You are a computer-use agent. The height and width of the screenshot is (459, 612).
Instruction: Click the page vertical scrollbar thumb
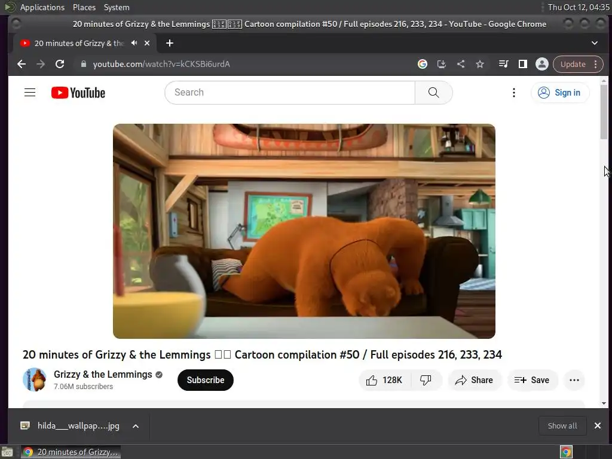[x=604, y=112]
